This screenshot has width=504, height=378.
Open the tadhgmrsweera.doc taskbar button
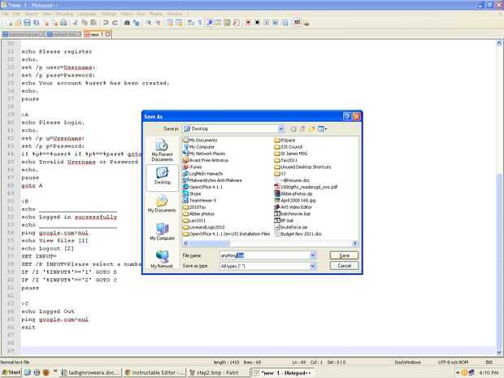point(91,372)
